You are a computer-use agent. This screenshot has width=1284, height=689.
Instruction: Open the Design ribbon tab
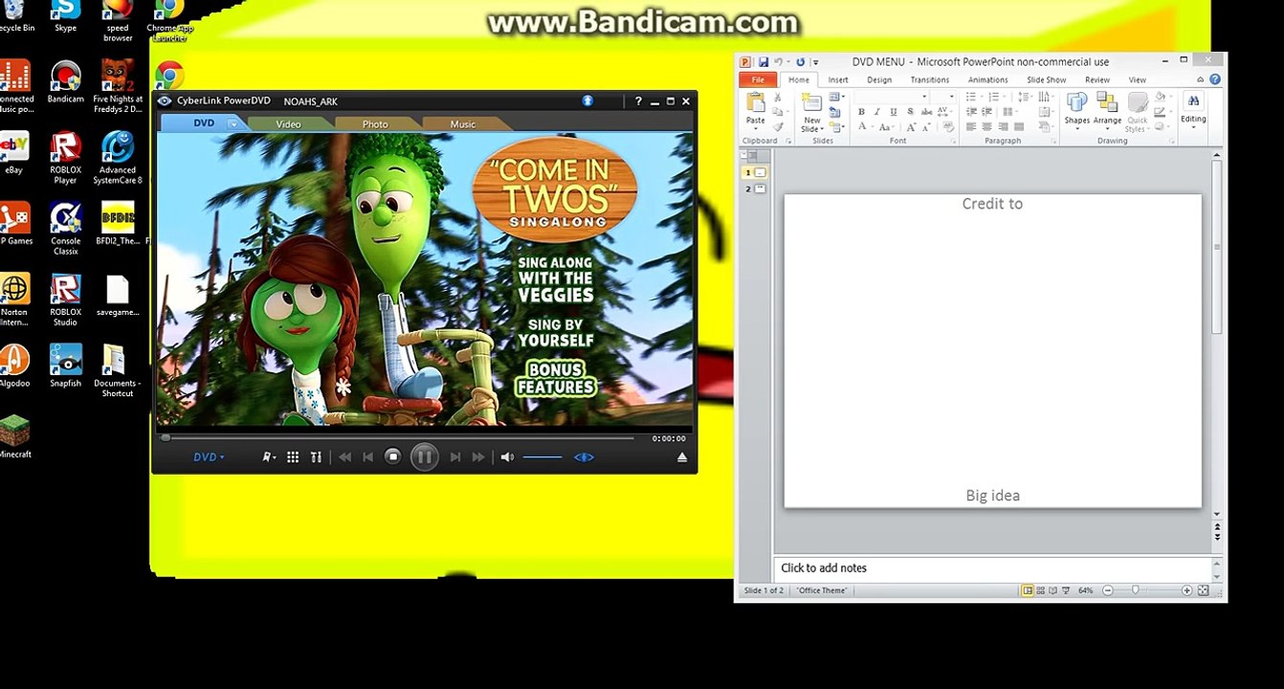(879, 79)
